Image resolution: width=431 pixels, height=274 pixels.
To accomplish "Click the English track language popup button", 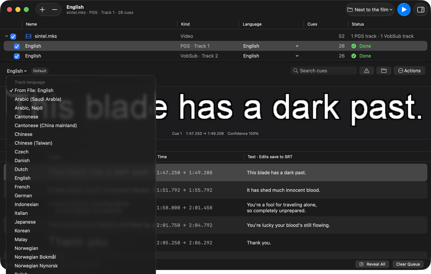I will coord(17,71).
